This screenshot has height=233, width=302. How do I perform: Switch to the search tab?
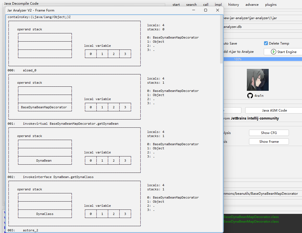point(191,5)
